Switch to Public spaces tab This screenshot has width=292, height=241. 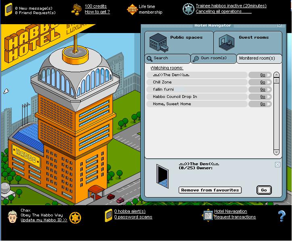click(x=179, y=43)
